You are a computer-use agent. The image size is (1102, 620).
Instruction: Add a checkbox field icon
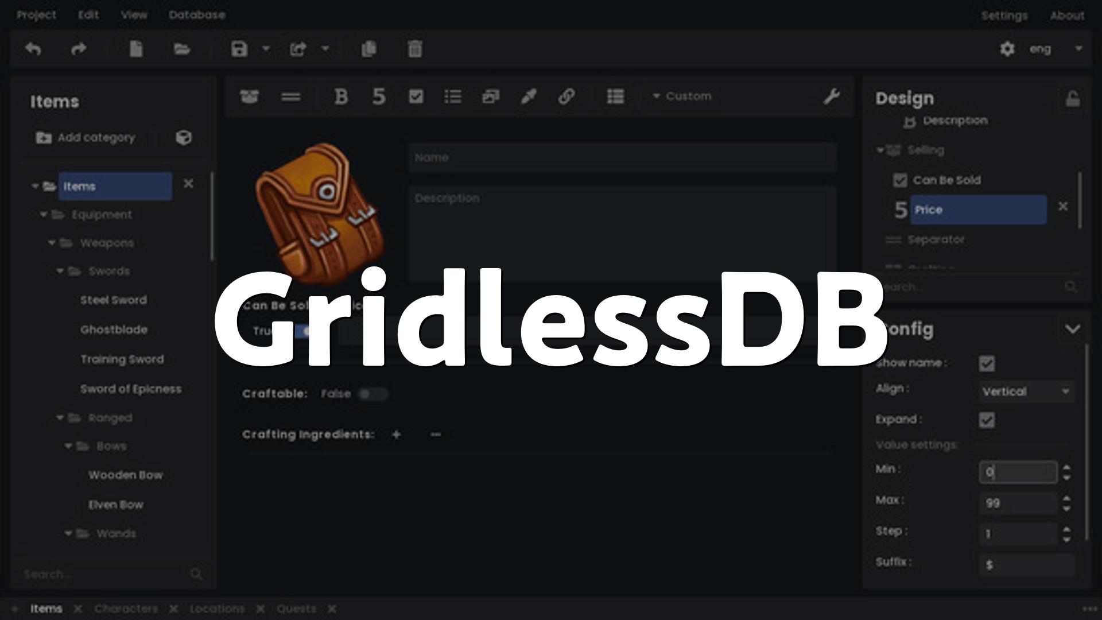(x=416, y=96)
